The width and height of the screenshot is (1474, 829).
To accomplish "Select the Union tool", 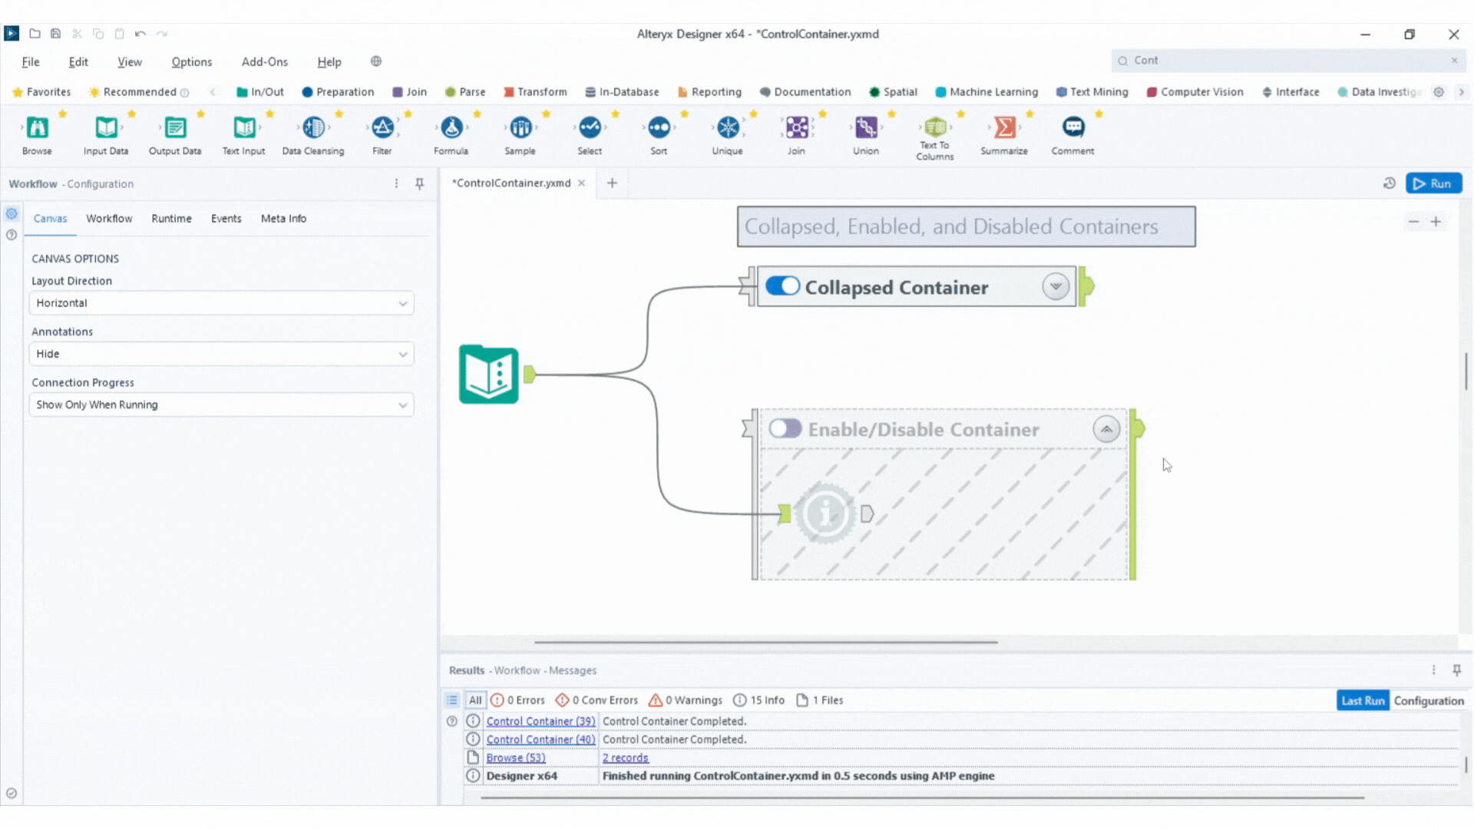I will (x=865, y=128).
